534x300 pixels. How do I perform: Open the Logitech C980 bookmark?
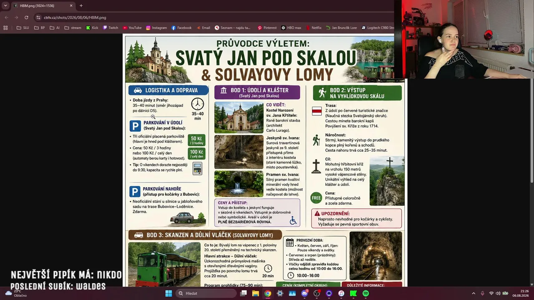click(378, 28)
